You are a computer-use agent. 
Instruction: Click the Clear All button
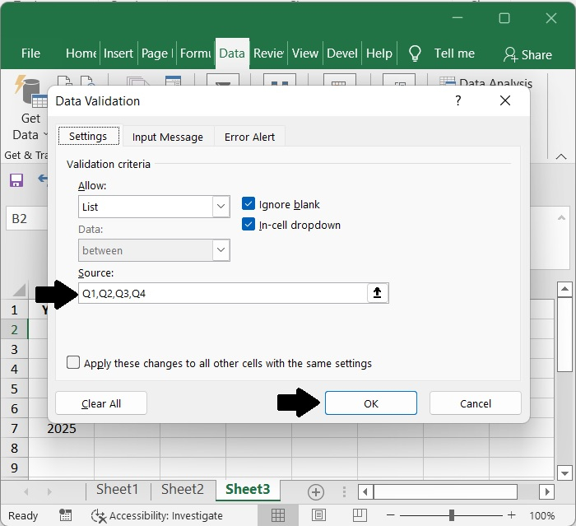pyautogui.click(x=101, y=403)
